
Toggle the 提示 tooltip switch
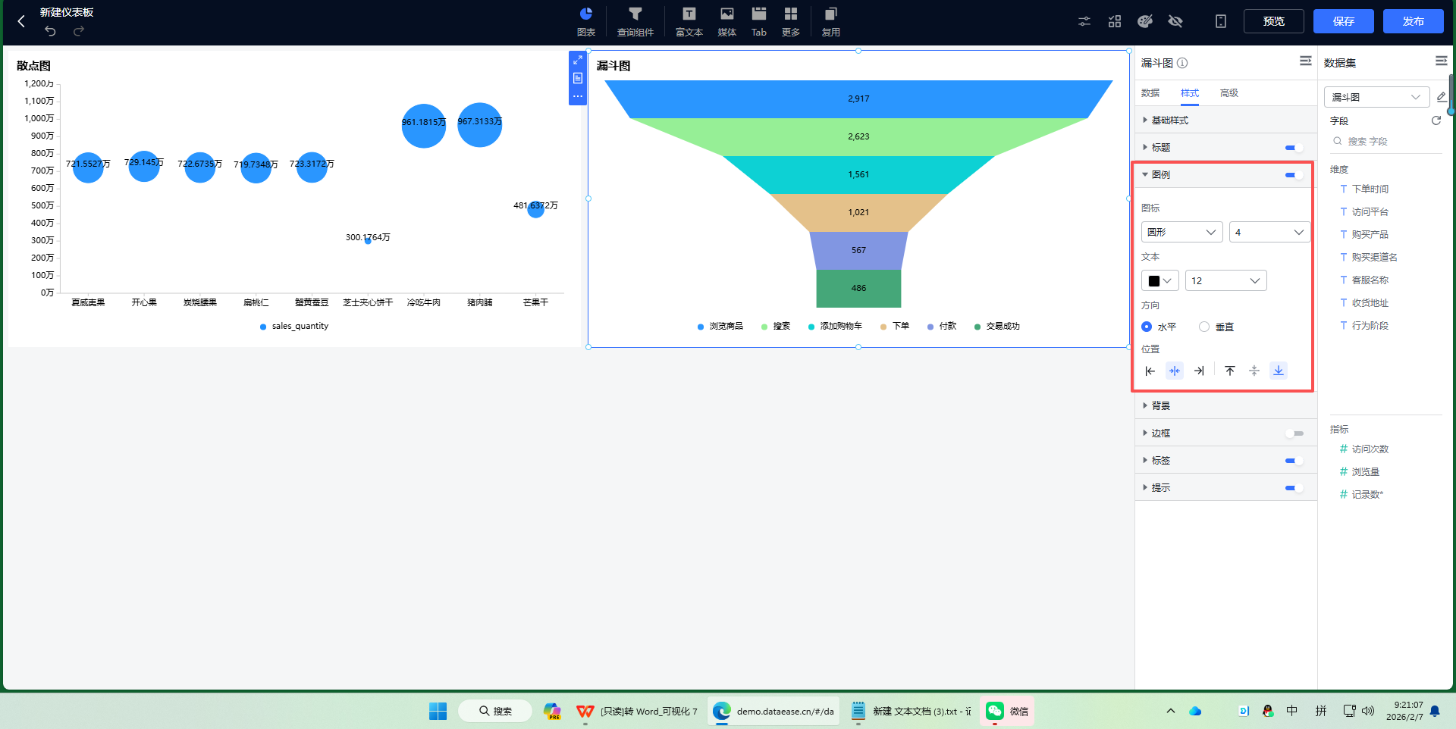(x=1294, y=488)
